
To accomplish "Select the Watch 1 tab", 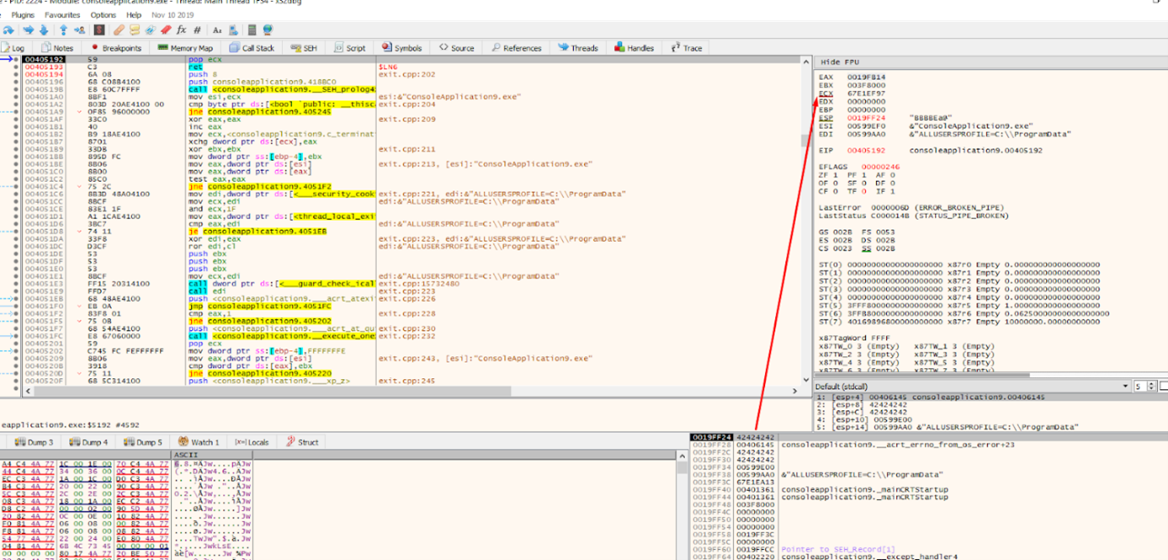I will (x=198, y=442).
